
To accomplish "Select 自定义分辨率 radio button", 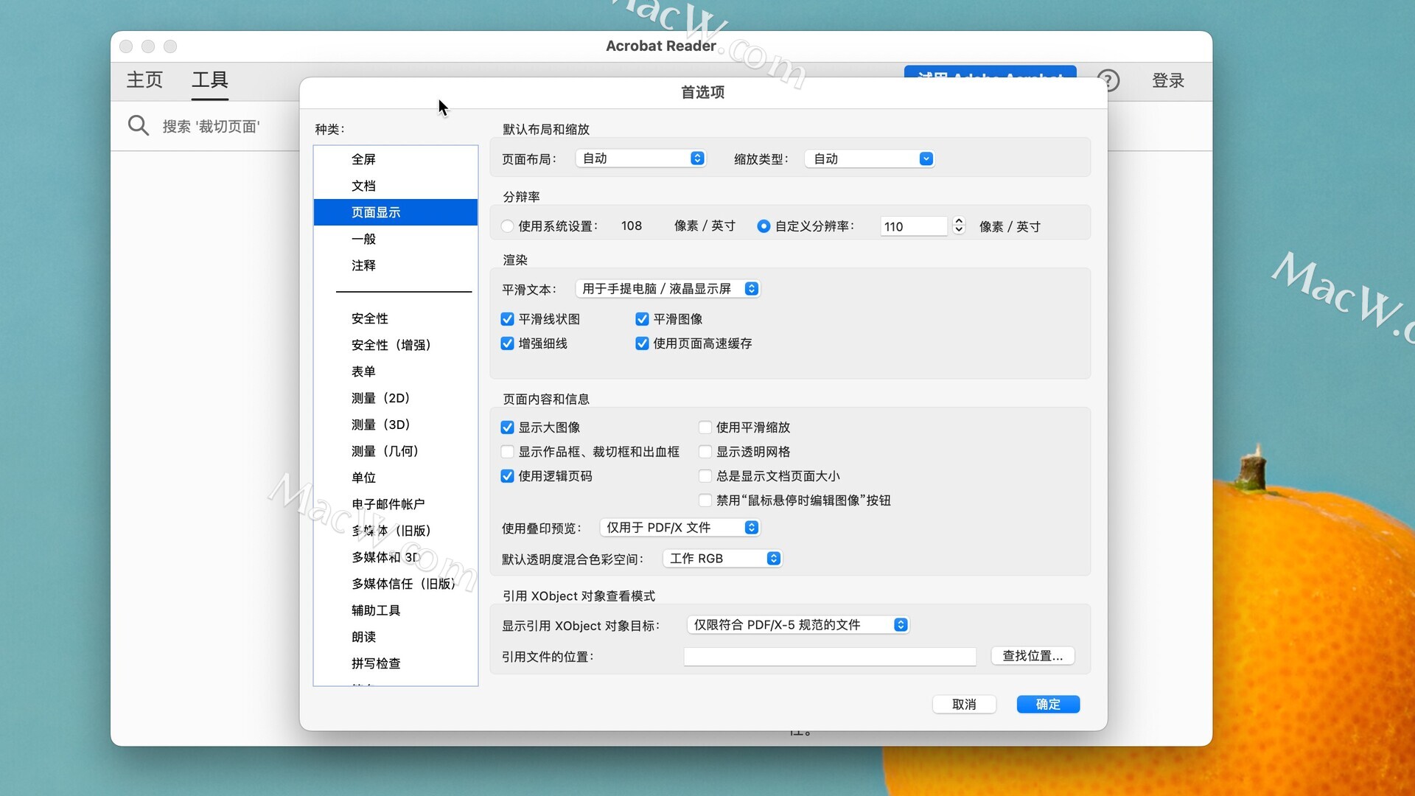I will pos(764,226).
